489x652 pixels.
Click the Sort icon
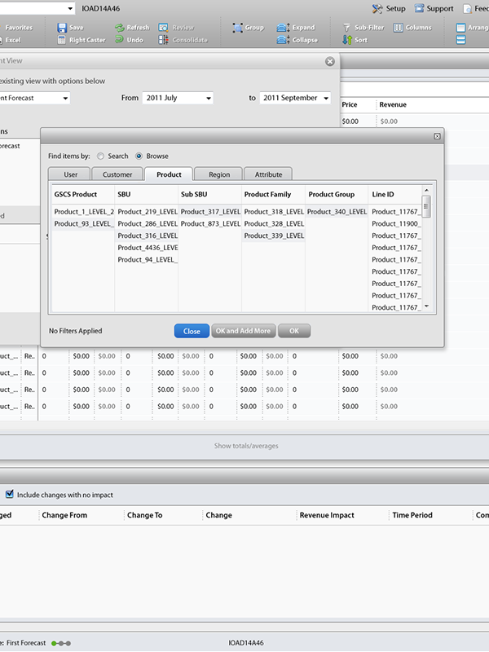pyautogui.click(x=347, y=40)
